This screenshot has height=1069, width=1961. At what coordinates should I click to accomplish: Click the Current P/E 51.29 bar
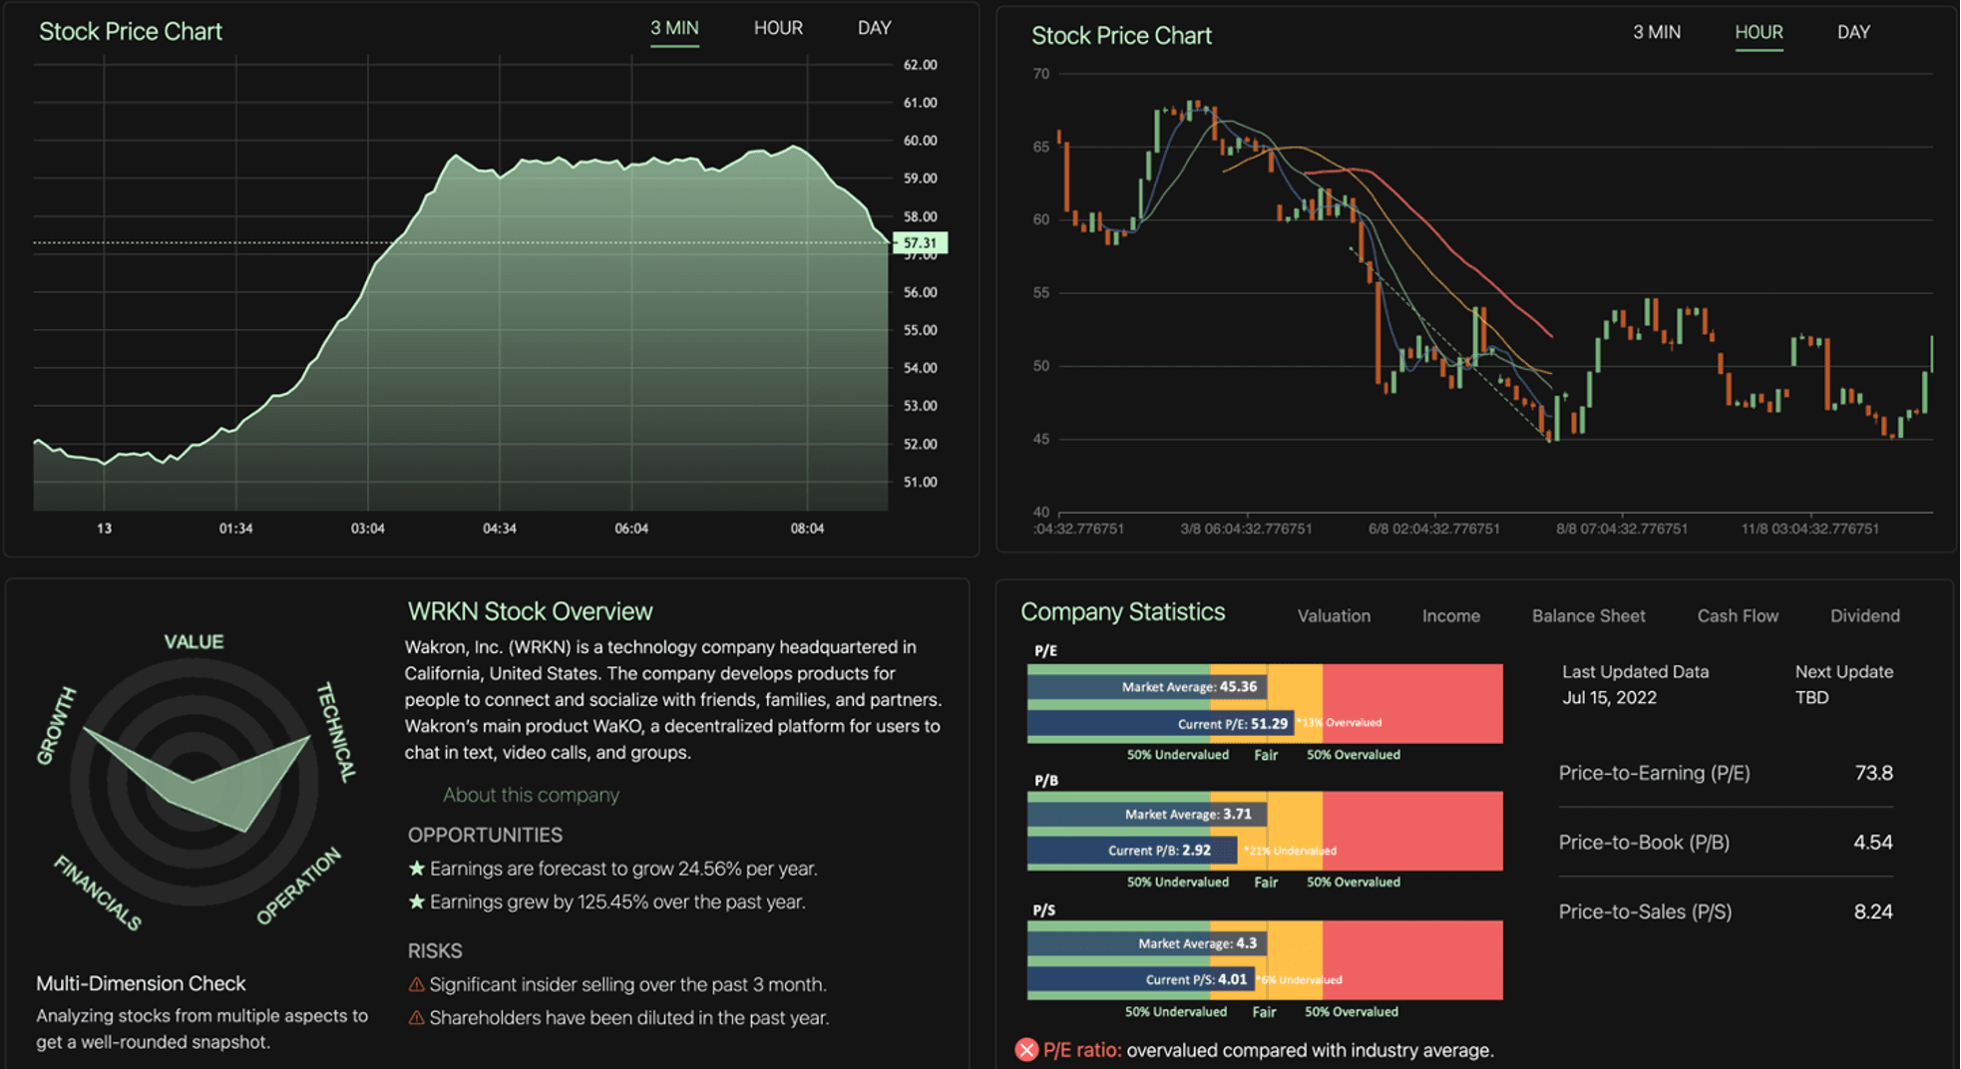click(x=1161, y=724)
